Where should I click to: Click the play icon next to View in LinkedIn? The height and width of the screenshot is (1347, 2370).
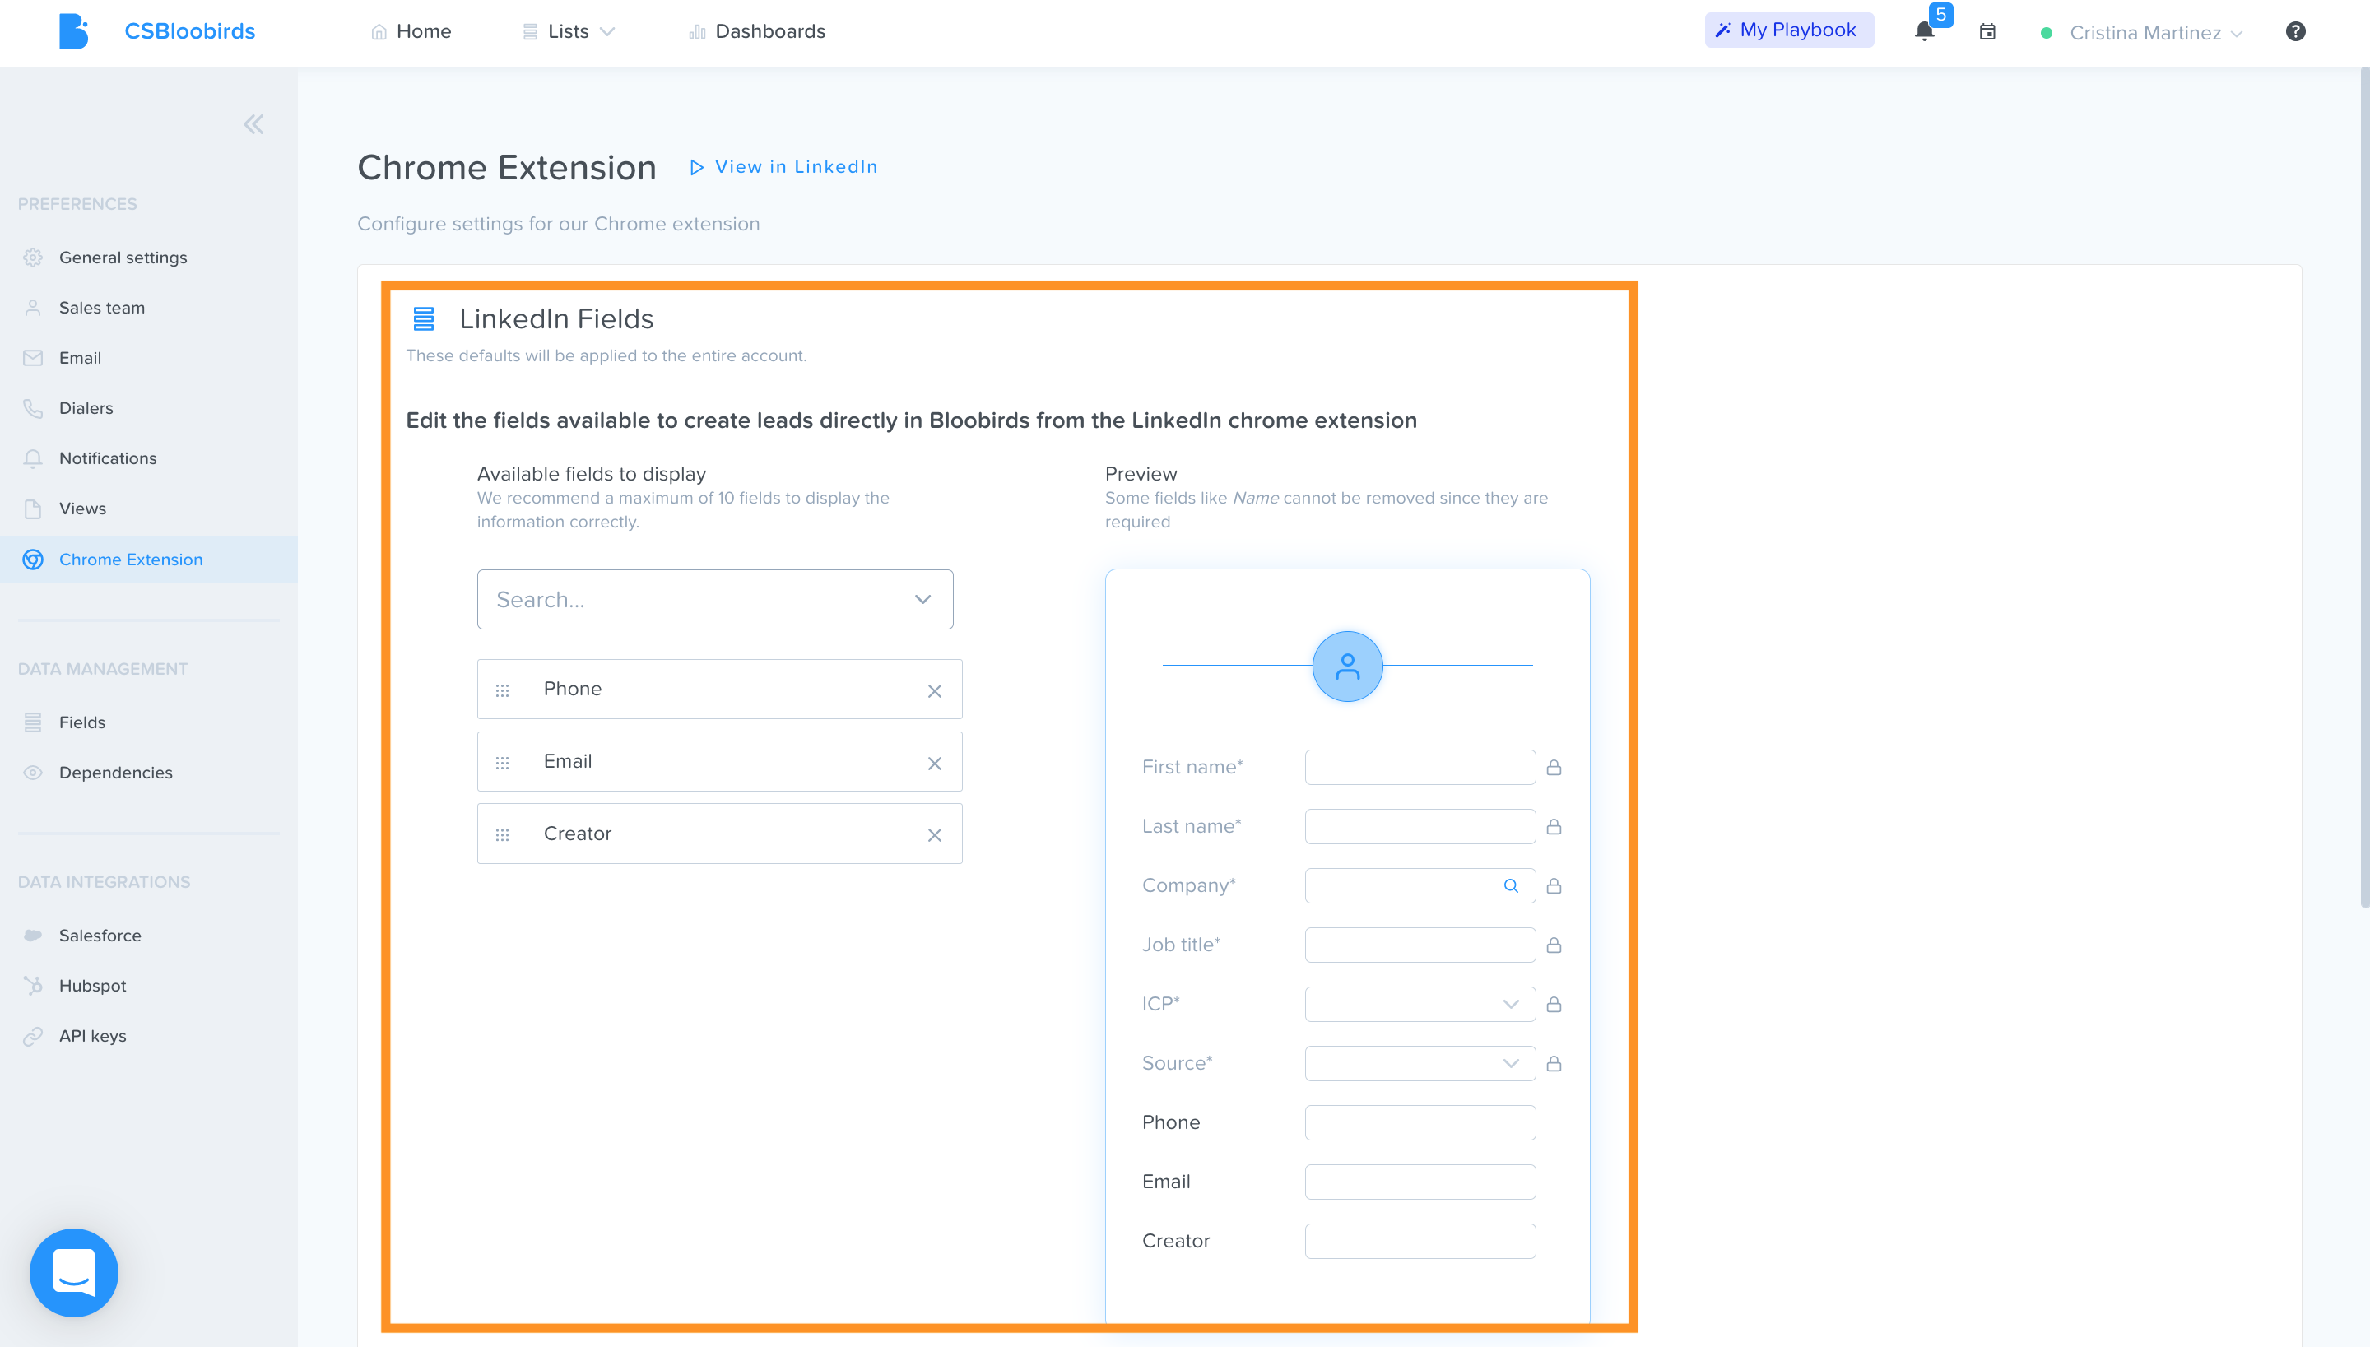pyautogui.click(x=696, y=168)
